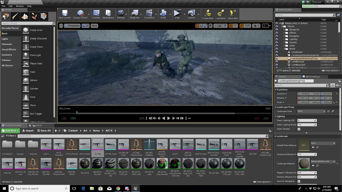Click the Play reverse button in cinematic controls
The height and width of the screenshot is (192, 342).
[x=164, y=118]
